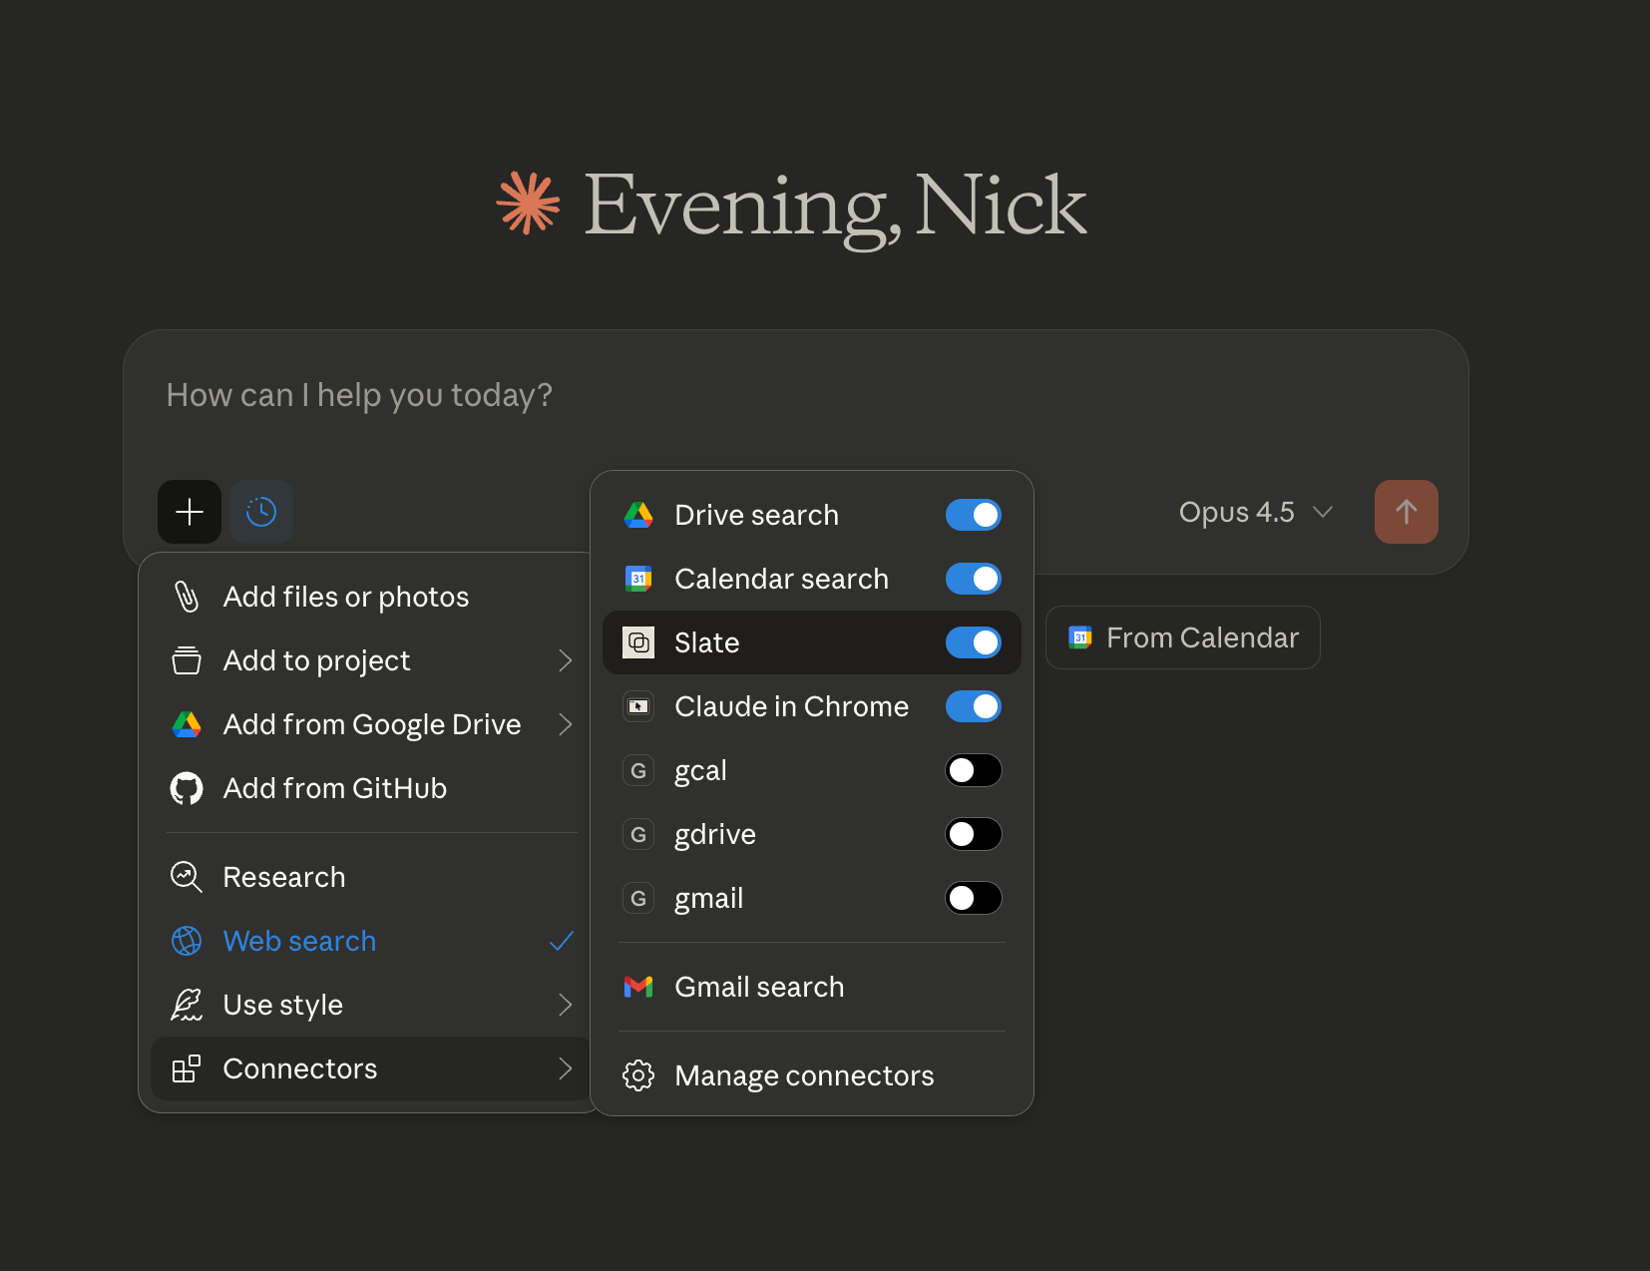Enable the gmail connector toggle
The width and height of the screenshot is (1650, 1271).
point(974,898)
